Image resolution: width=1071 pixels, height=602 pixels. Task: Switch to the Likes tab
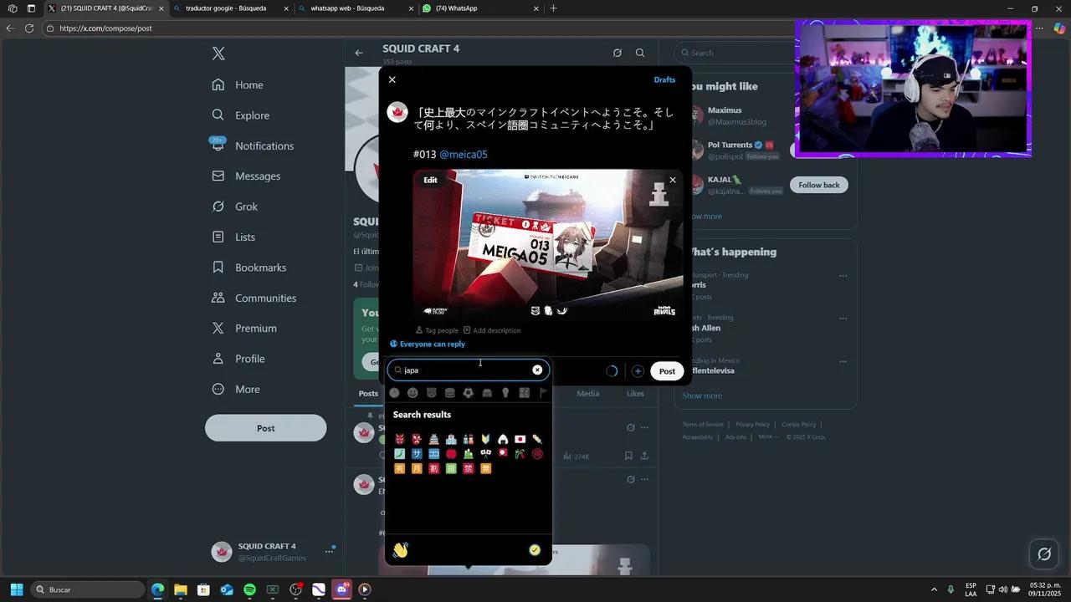tap(635, 393)
